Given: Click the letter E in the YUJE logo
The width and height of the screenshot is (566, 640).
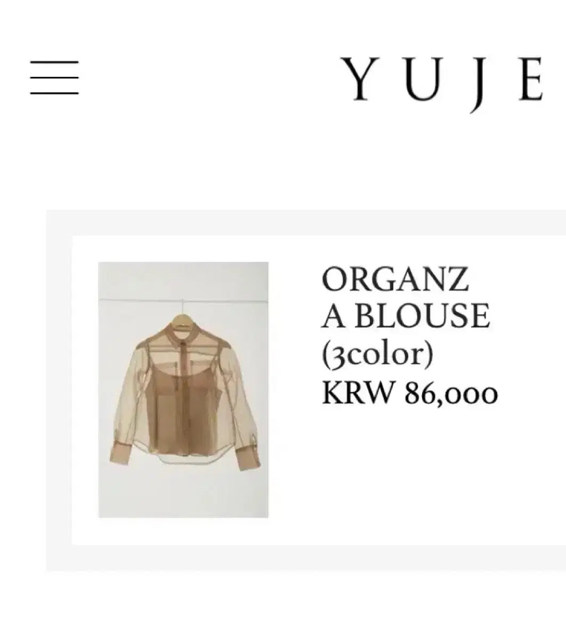Looking at the screenshot, I should coord(531,79).
